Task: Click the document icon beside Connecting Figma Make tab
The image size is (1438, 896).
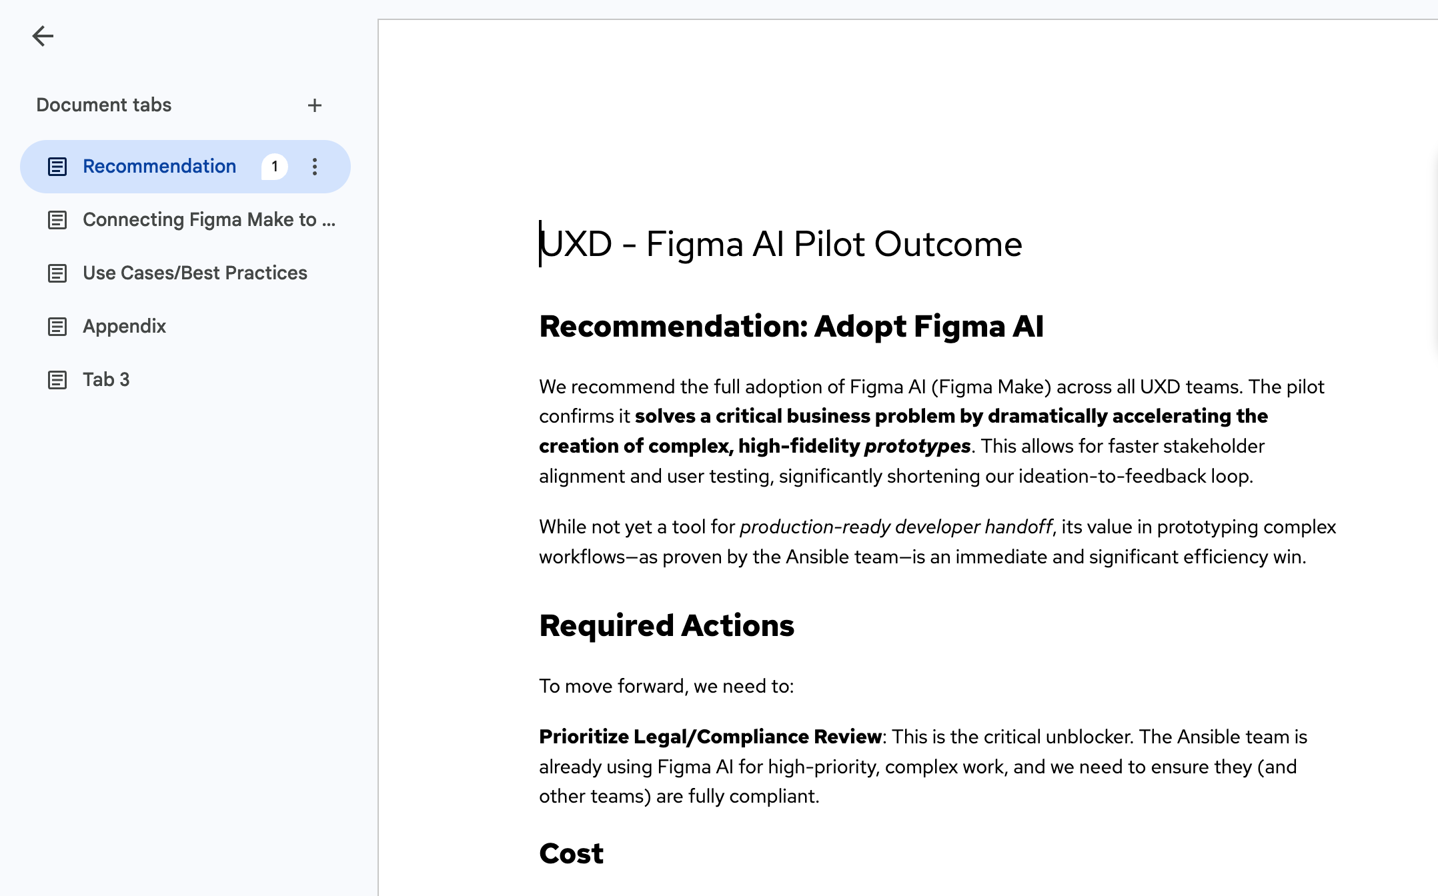Action: (x=57, y=219)
